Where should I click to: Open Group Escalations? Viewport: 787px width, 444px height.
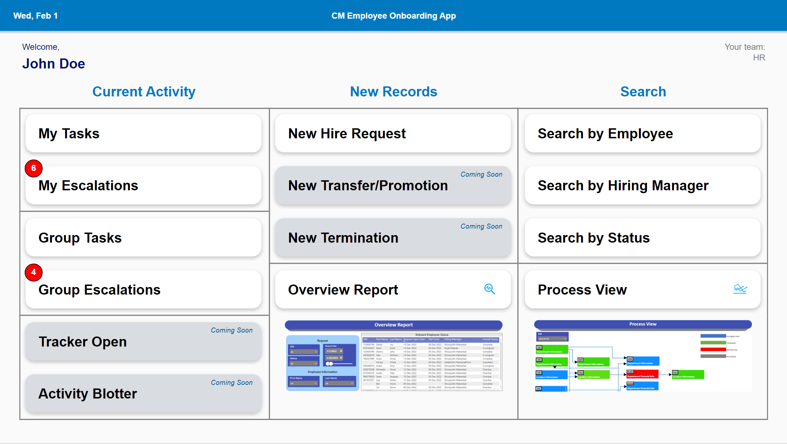[143, 290]
